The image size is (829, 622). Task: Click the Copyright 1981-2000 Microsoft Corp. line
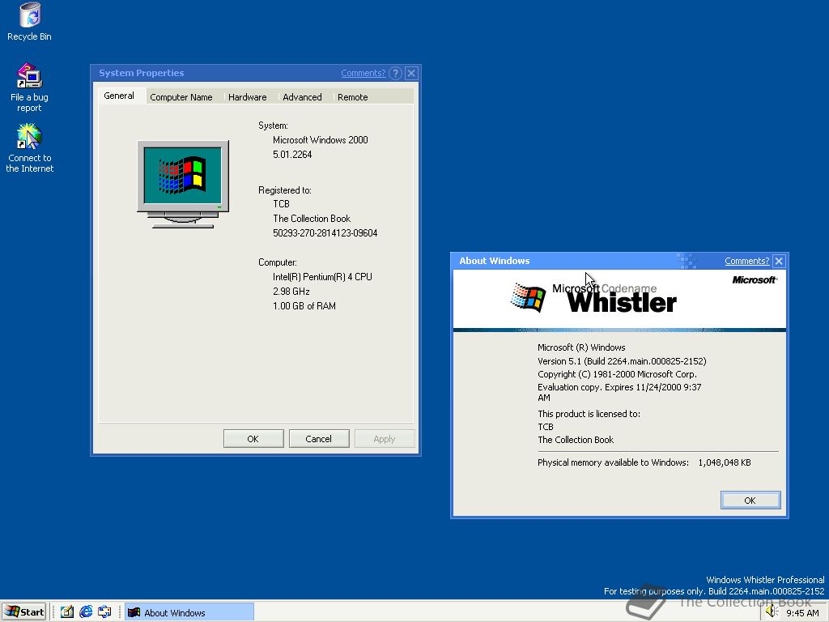[x=617, y=374]
